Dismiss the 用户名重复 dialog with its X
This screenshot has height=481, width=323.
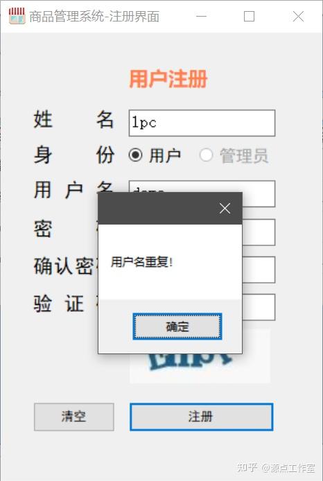point(225,209)
